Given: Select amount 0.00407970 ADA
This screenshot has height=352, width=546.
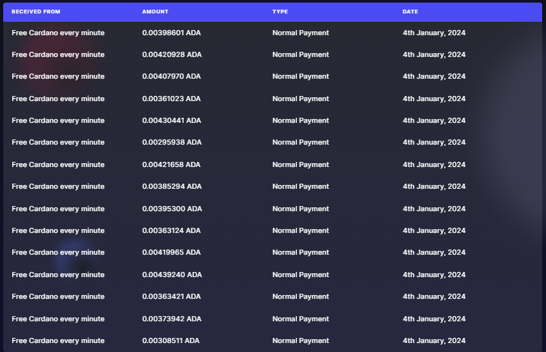Looking at the screenshot, I should [x=172, y=76].
